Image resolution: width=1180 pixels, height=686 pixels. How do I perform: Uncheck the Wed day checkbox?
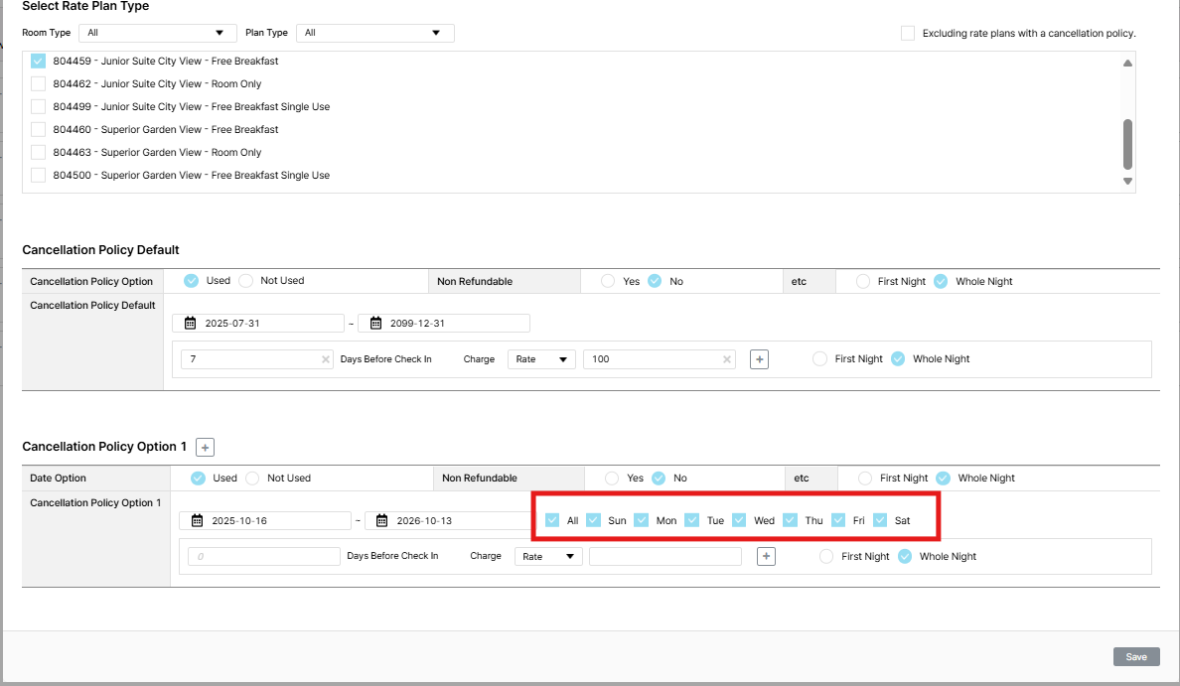(739, 520)
